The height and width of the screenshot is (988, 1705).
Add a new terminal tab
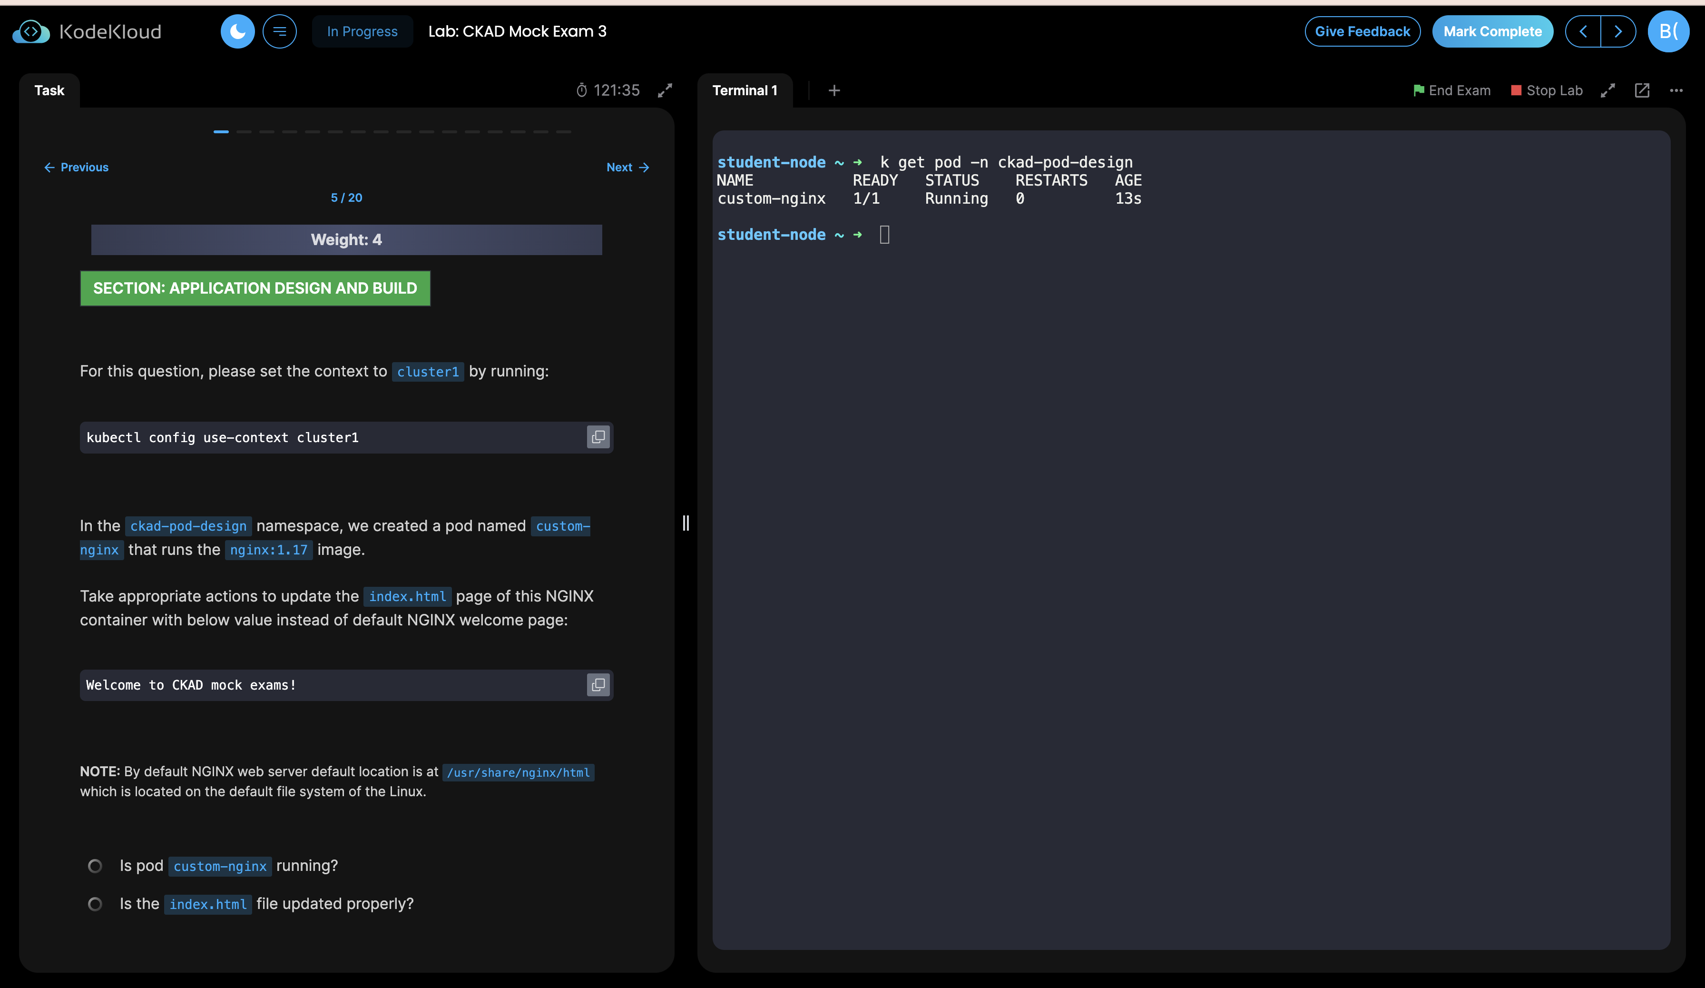tap(834, 90)
